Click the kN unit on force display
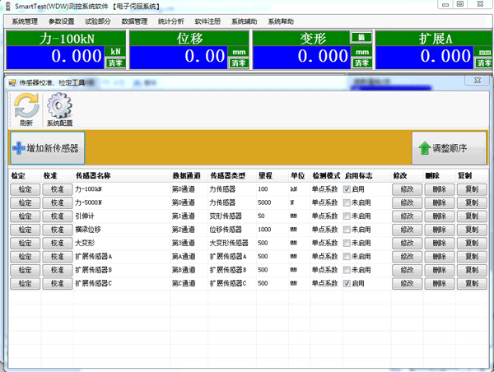Viewport: 494px width, 372px height. pyautogui.click(x=115, y=52)
